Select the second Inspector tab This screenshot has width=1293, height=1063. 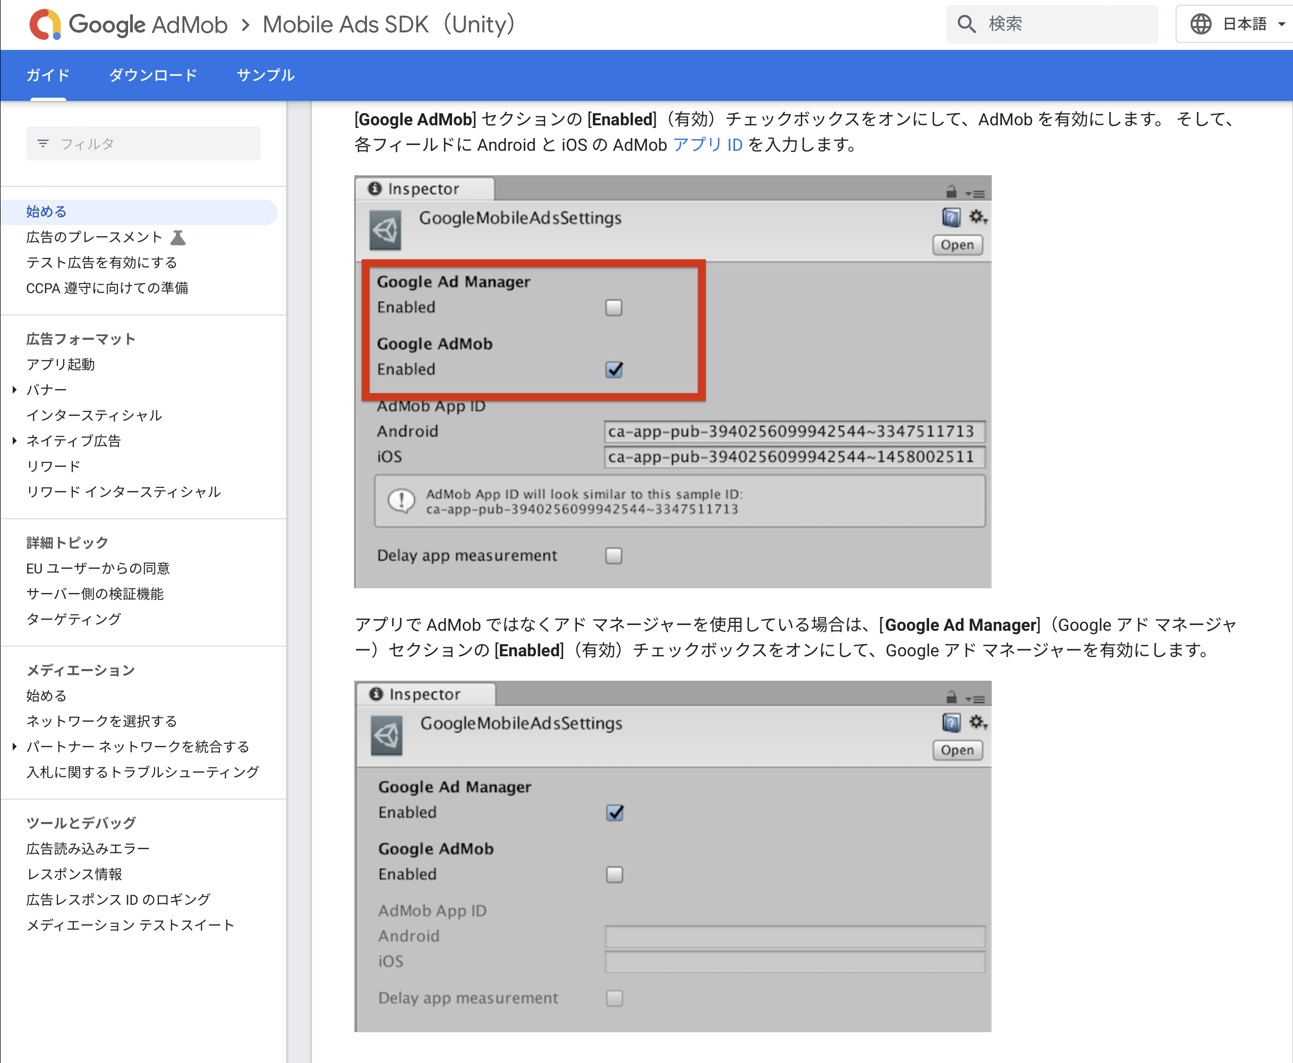pyautogui.click(x=426, y=694)
